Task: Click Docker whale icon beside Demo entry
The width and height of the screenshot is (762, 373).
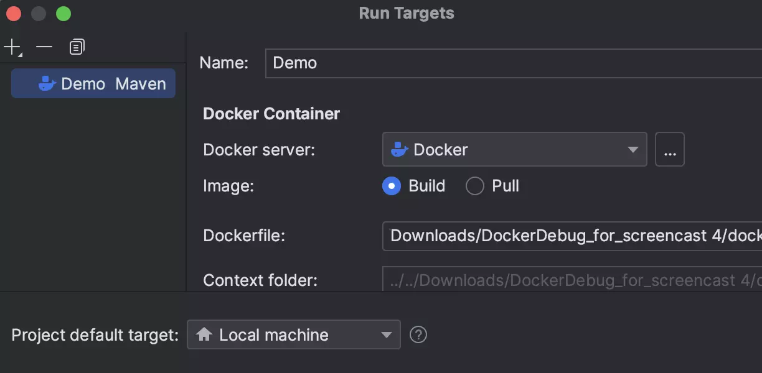Action: click(47, 84)
